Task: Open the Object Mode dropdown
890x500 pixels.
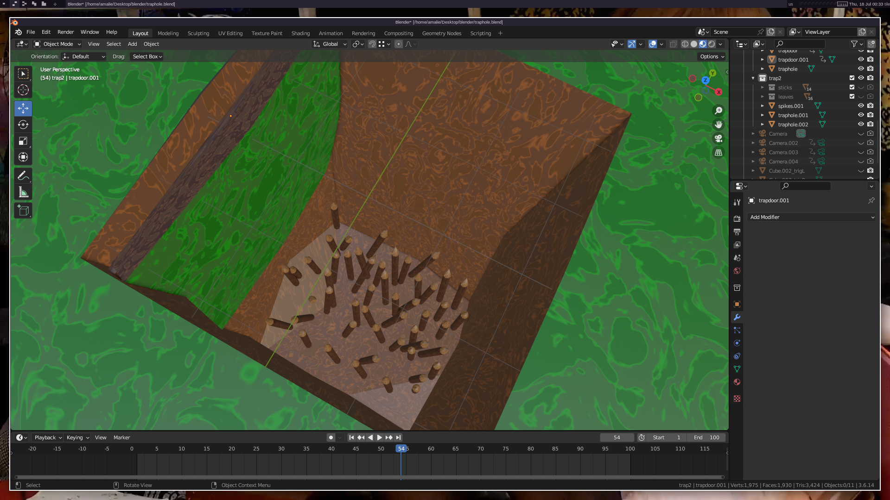Action: click(58, 44)
